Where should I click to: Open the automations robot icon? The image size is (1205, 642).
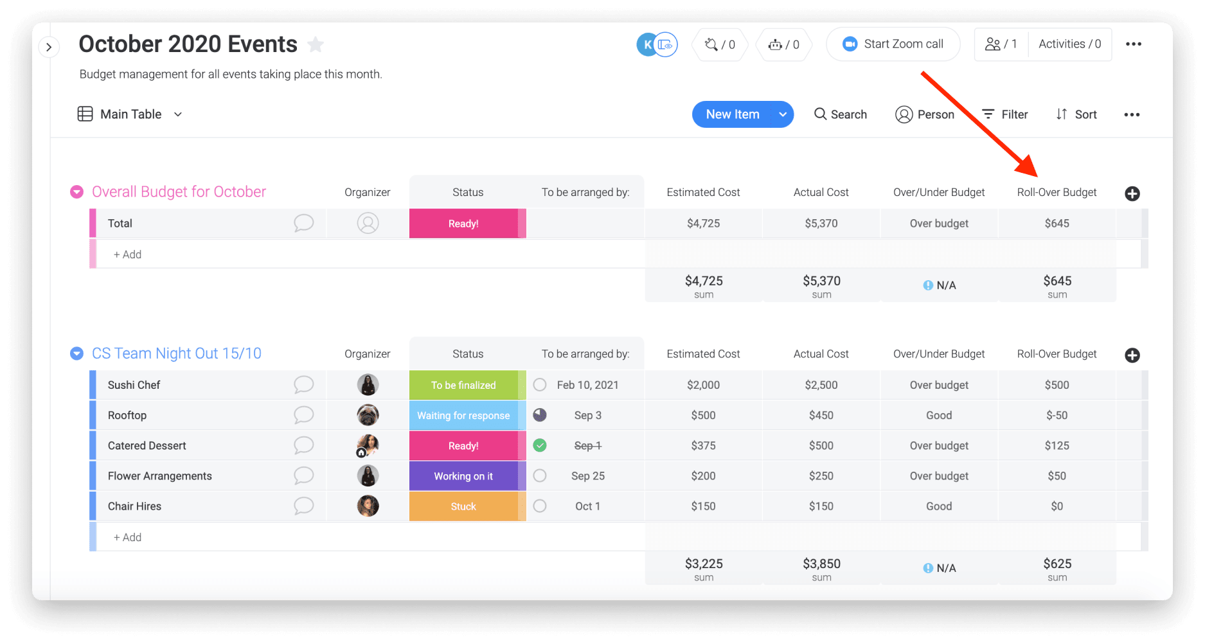tap(783, 44)
